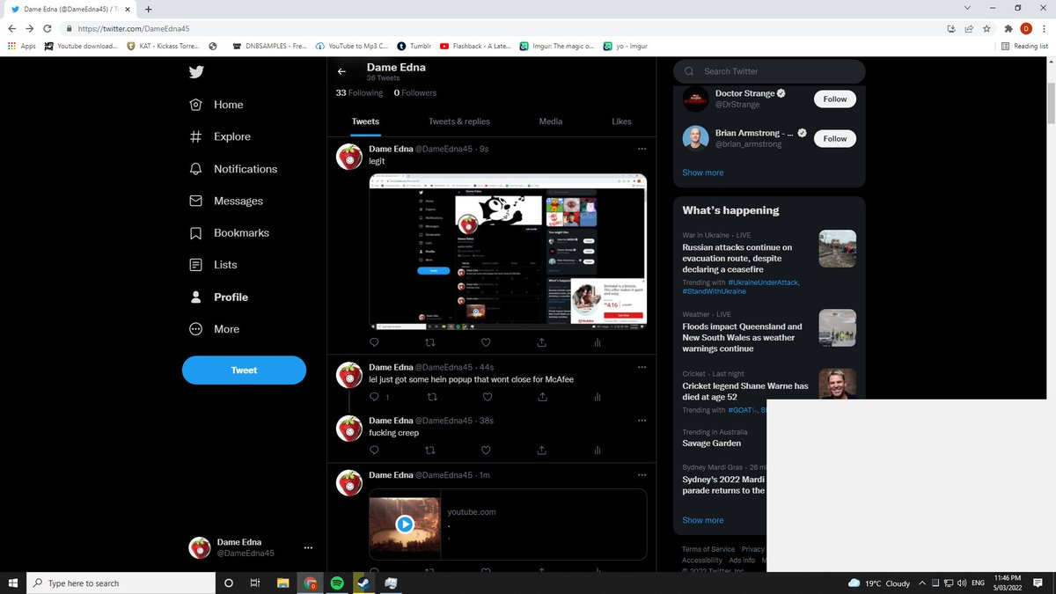Switch to Likes tab
This screenshot has width=1056, height=594.
tap(621, 121)
